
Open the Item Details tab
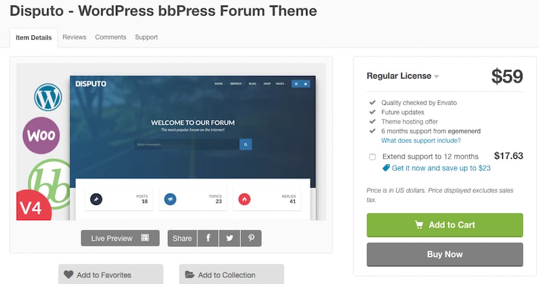[x=33, y=38]
